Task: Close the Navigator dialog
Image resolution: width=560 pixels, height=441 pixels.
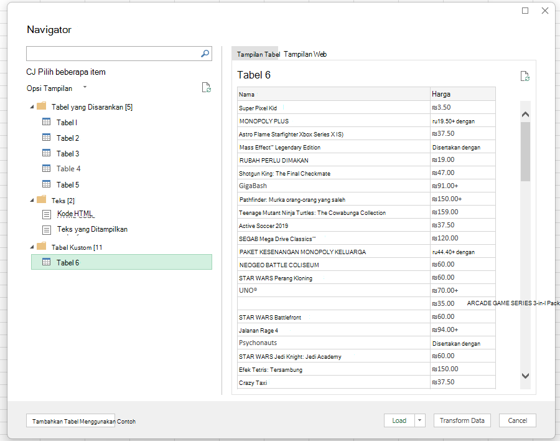Action: point(545,11)
